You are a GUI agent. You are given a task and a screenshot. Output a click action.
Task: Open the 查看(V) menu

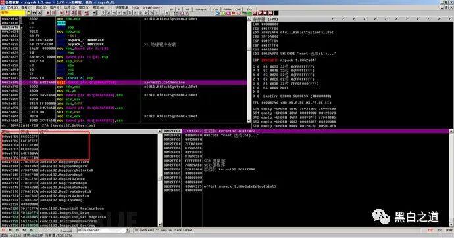coord(26,7)
